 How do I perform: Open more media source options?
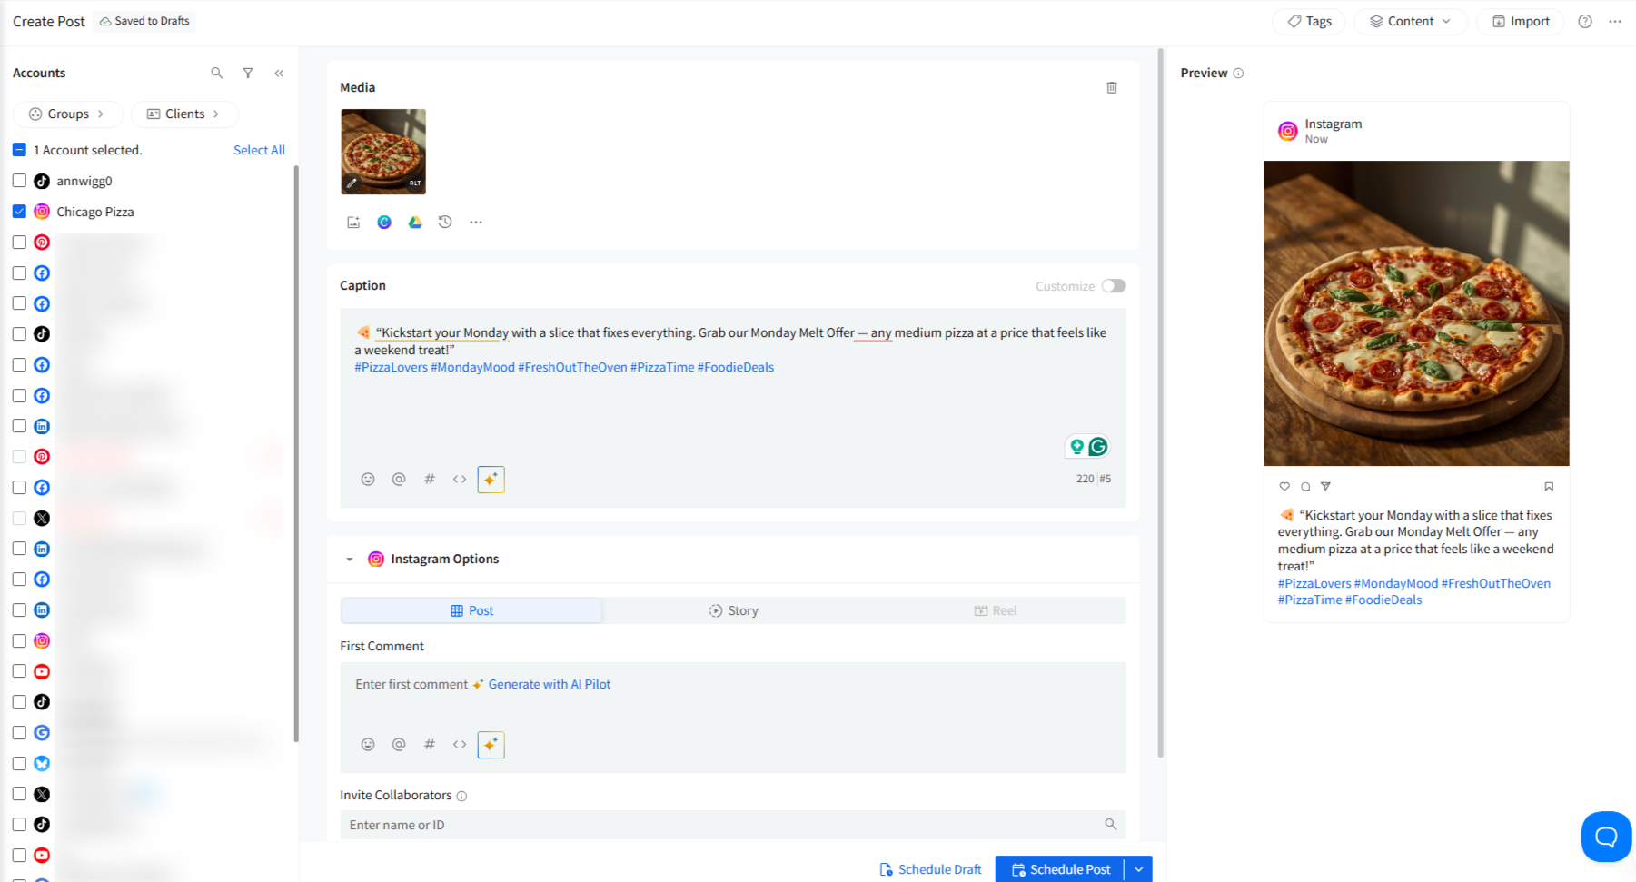point(476,222)
